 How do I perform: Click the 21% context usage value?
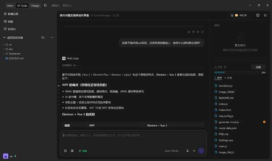point(263,73)
